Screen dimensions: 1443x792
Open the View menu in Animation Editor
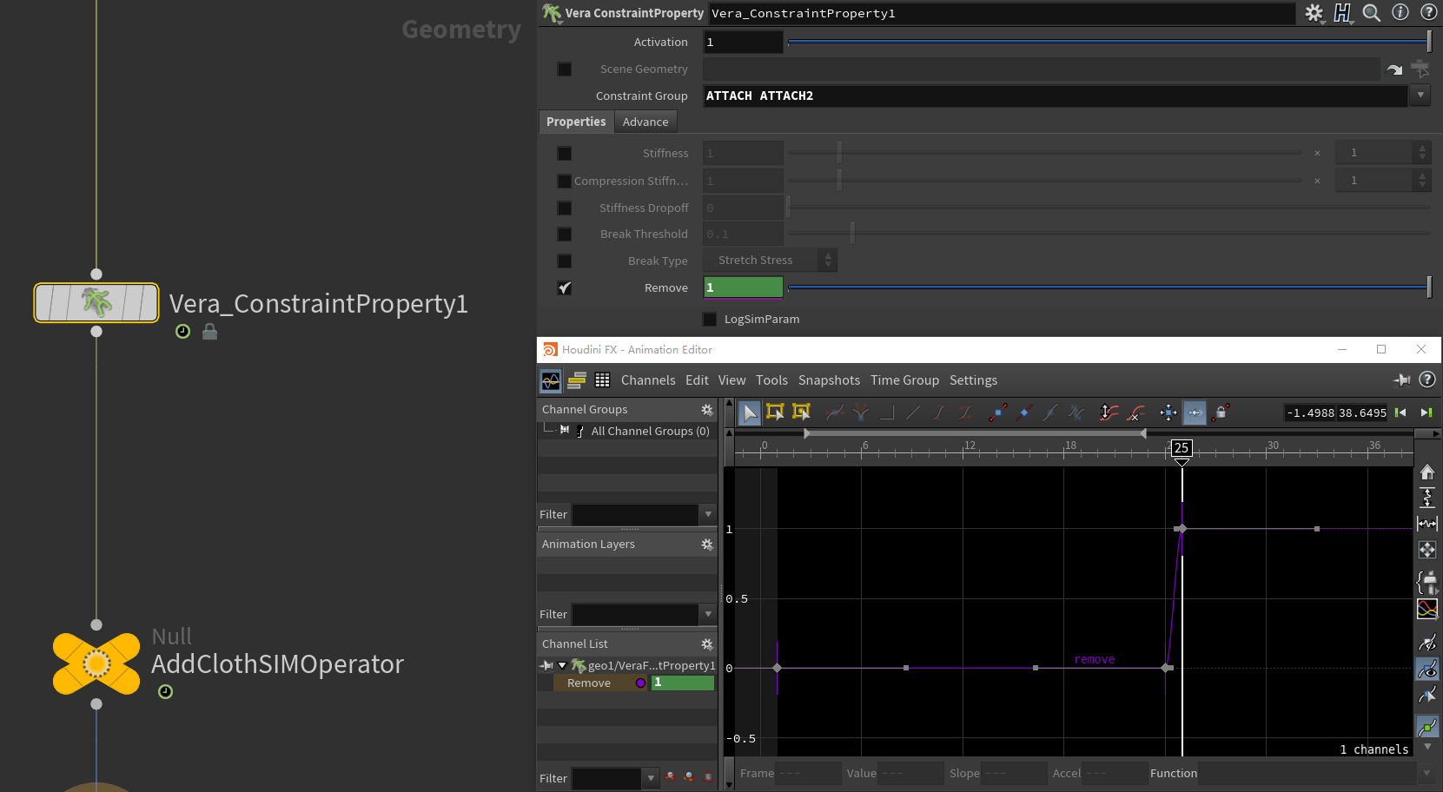pyautogui.click(x=731, y=380)
